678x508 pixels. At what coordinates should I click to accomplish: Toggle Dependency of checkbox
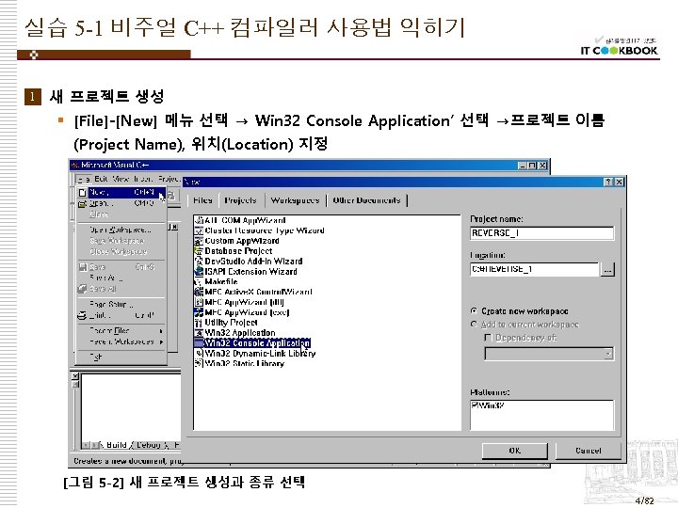coord(488,338)
